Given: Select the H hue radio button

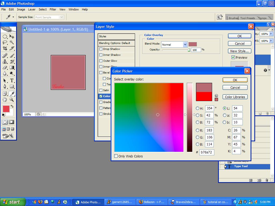Looking at the screenshot, I should tap(198, 108).
